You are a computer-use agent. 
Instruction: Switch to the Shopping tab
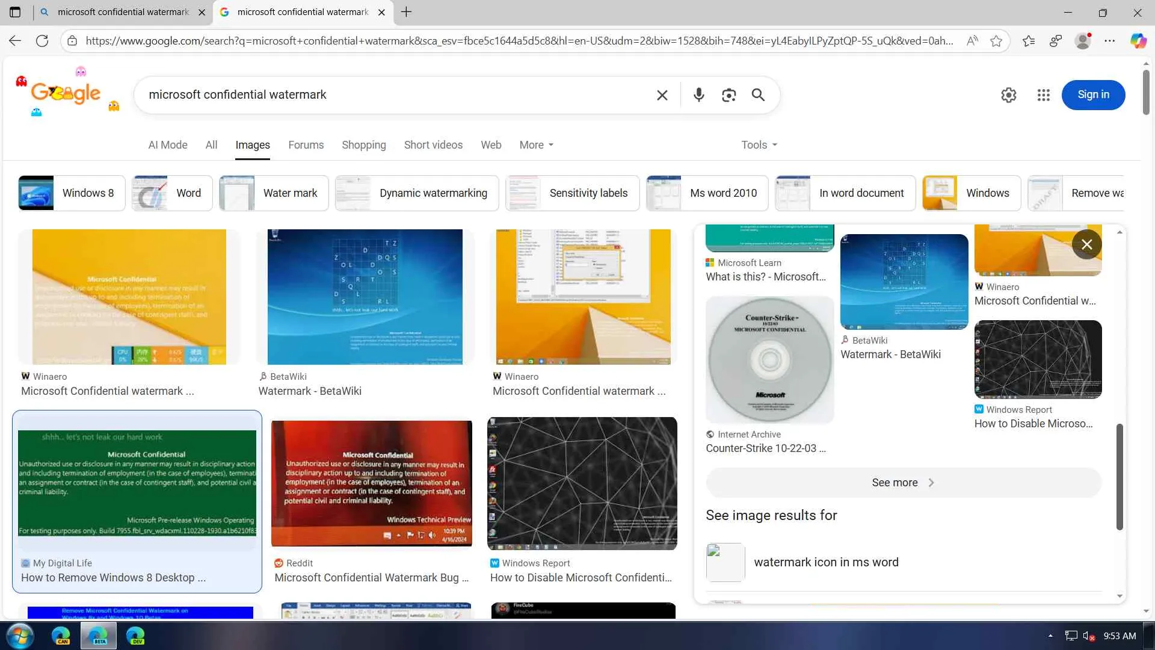point(363,145)
